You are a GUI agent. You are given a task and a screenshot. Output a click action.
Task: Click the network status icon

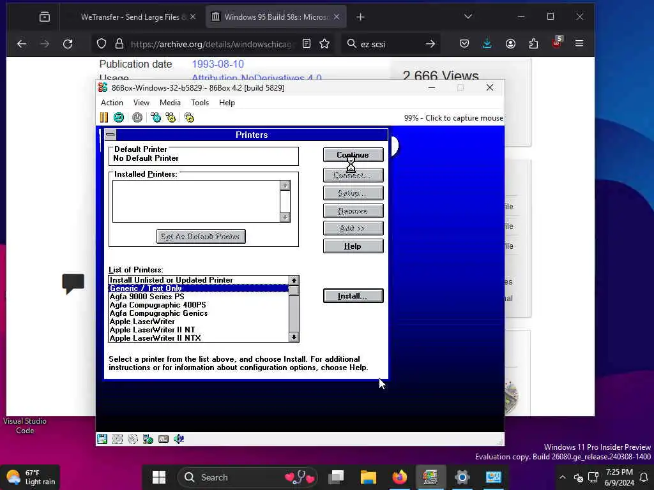point(148,439)
